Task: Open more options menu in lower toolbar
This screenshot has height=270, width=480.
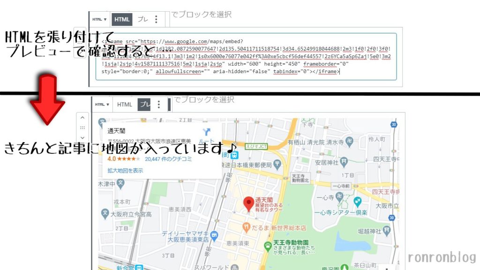Action: tap(158, 105)
